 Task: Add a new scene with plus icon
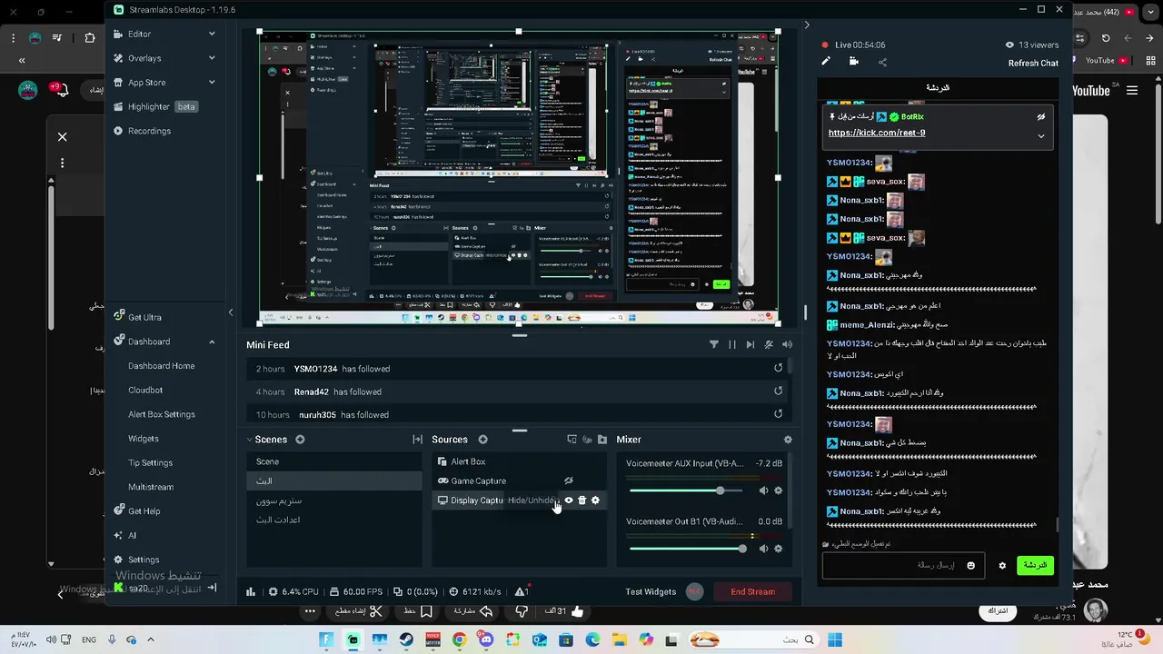(x=300, y=440)
